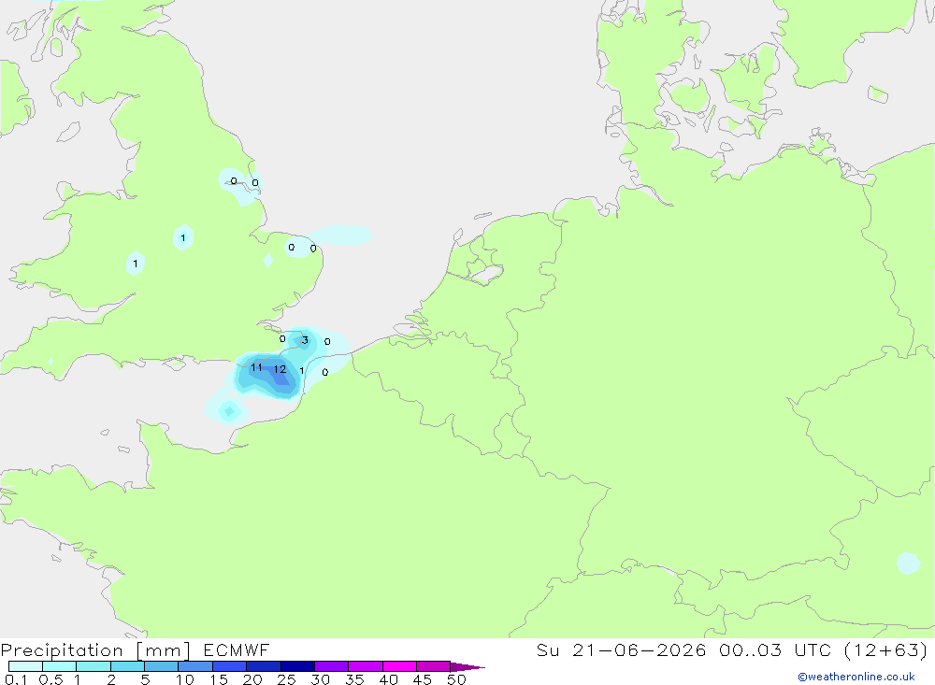Click the small precipitation blob in southeast Germany
Image resolution: width=935 pixels, height=685 pixels.
point(908,564)
